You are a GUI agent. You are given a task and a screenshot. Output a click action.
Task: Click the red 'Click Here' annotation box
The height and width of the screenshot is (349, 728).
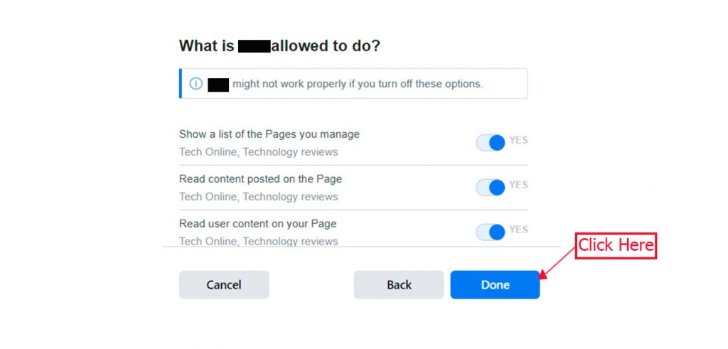616,245
